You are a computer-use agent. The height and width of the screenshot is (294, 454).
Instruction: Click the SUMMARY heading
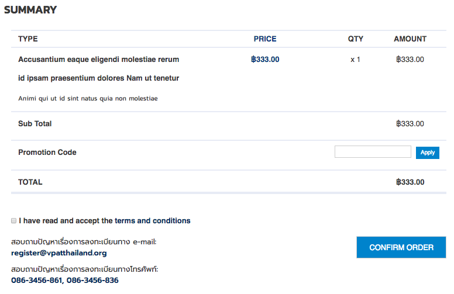[30, 10]
